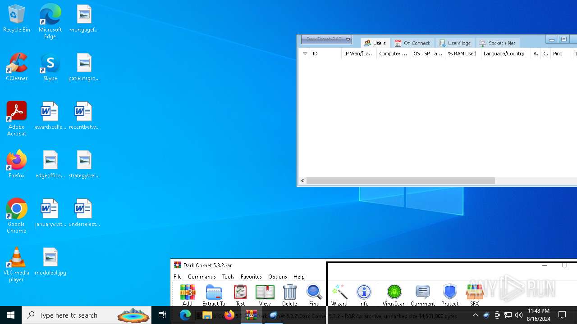The width and height of the screenshot is (577, 324).
Task: Select the Skype desktop shortcut
Action: point(50,67)
